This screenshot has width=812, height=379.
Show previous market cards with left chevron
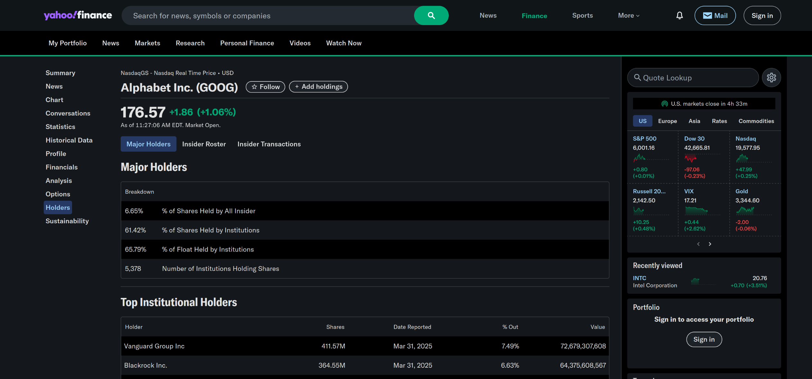click(698, 244)
